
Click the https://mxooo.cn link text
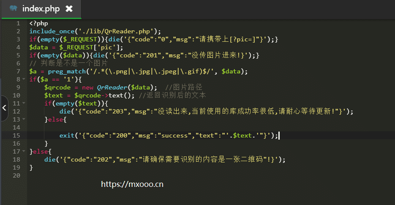click(132, 184)
